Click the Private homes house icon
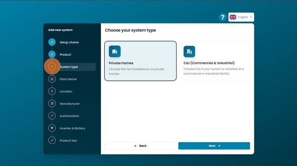Image resolution: width=297 pixels, height=166 pixels. point(115,51)
